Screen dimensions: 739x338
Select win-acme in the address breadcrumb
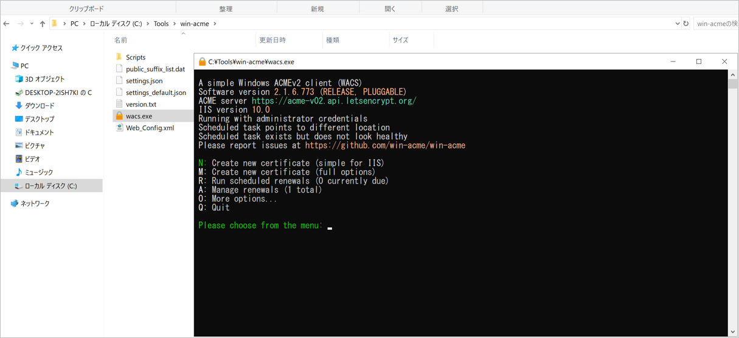pyautogui.click(x=195, y=24)
